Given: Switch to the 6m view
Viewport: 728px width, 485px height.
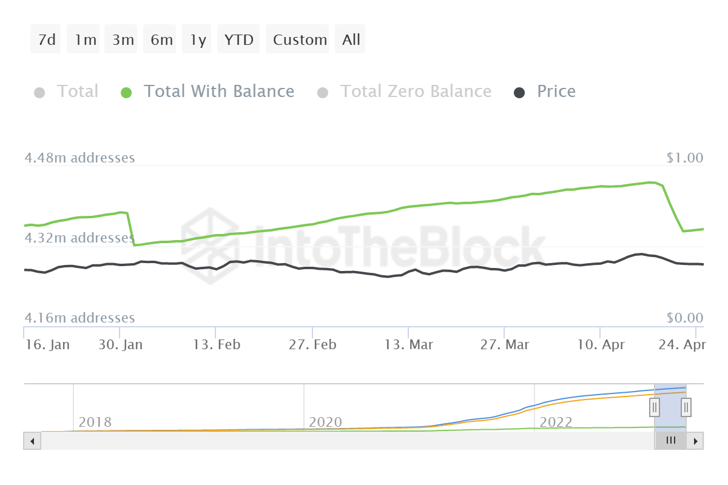Looking at the screenshot, I should coord(160,39).
